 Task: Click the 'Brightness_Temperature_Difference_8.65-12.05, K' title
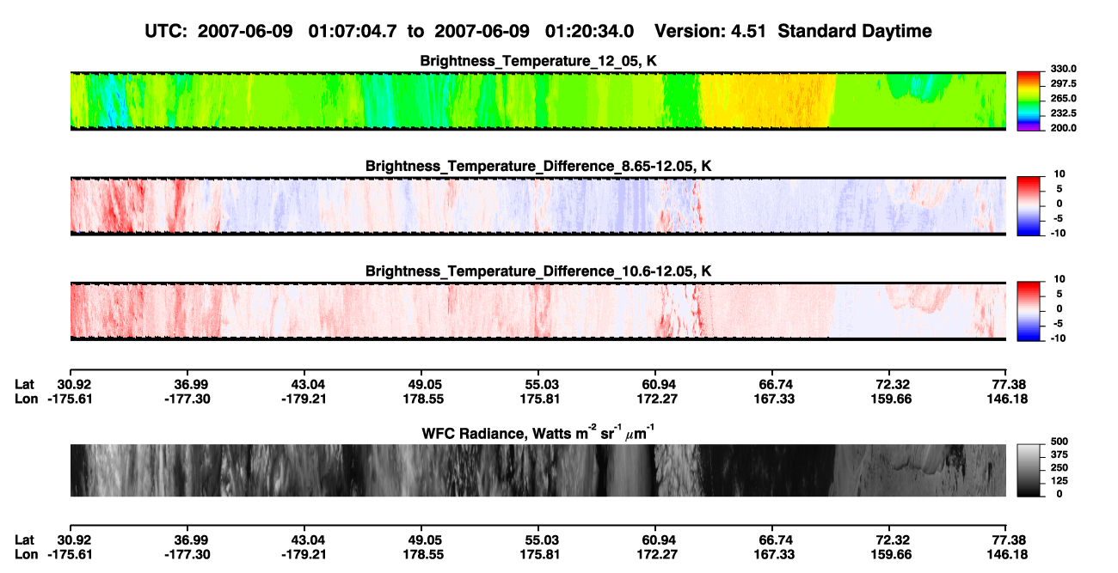tap(538, 166)
